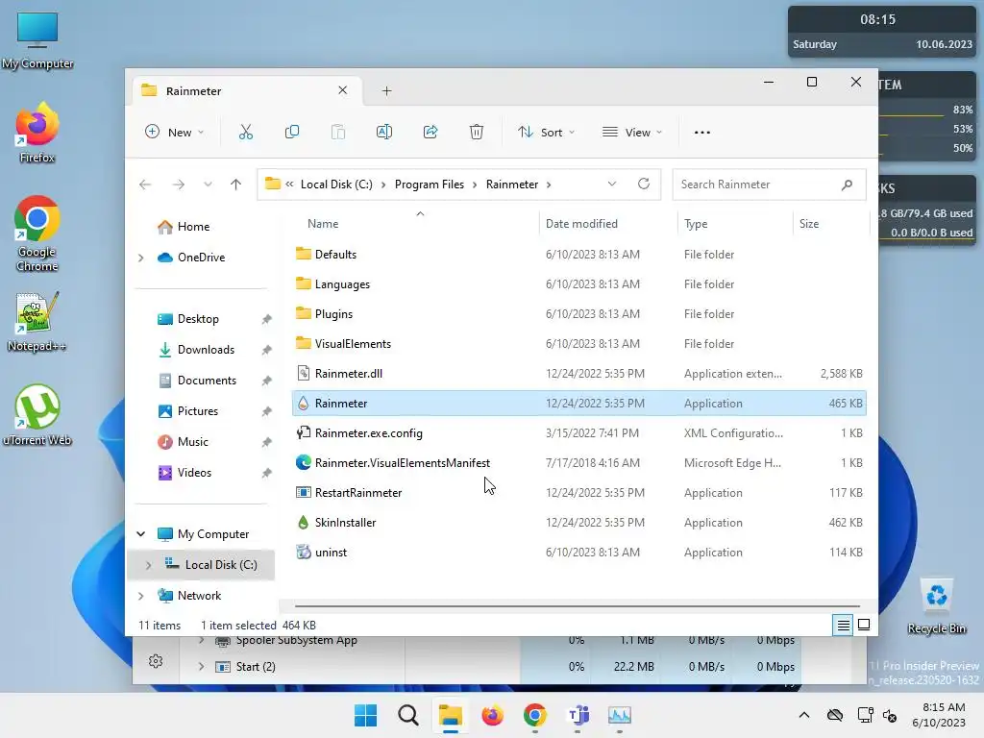Open the View dropdown menu
The width and height of the screenshot is (984, 738).
click(x=632, y=133)
